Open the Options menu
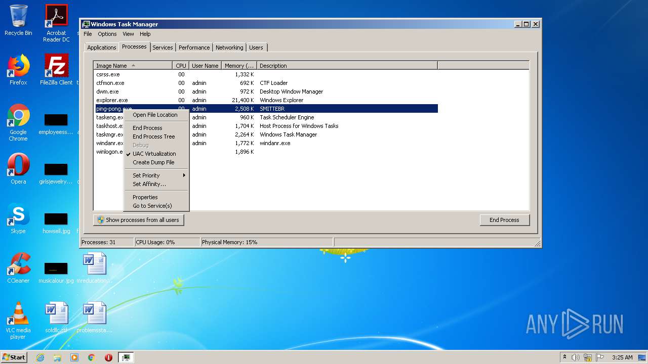Image resolution: width=648 pixels, height=364 pixels. point(107,34)
